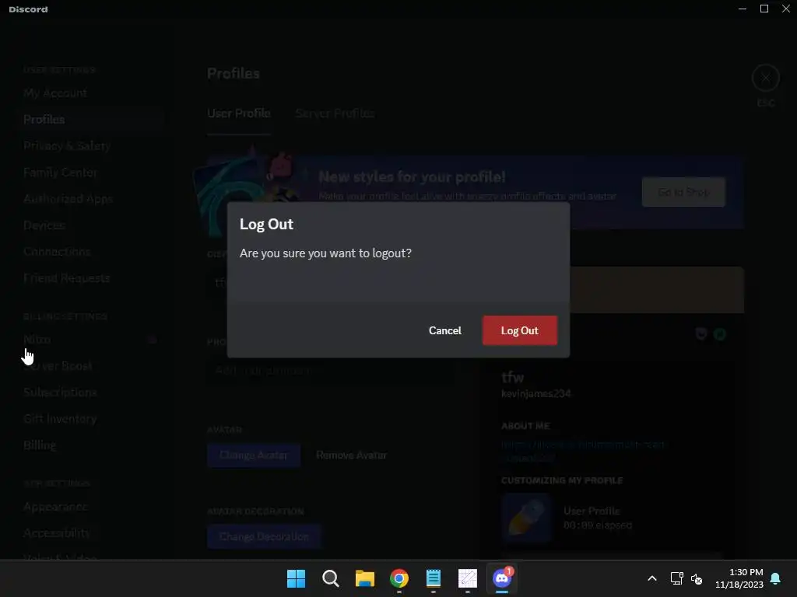797x597 pixels.
Task: Switch to the Server Profiles tab
Action: point(335,113)
